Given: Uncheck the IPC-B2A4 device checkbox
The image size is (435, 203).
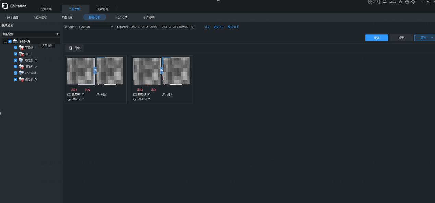Looking at the screenshot, I should 15,73.
